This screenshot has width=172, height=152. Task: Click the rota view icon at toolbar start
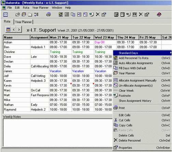tap(5, 15)
